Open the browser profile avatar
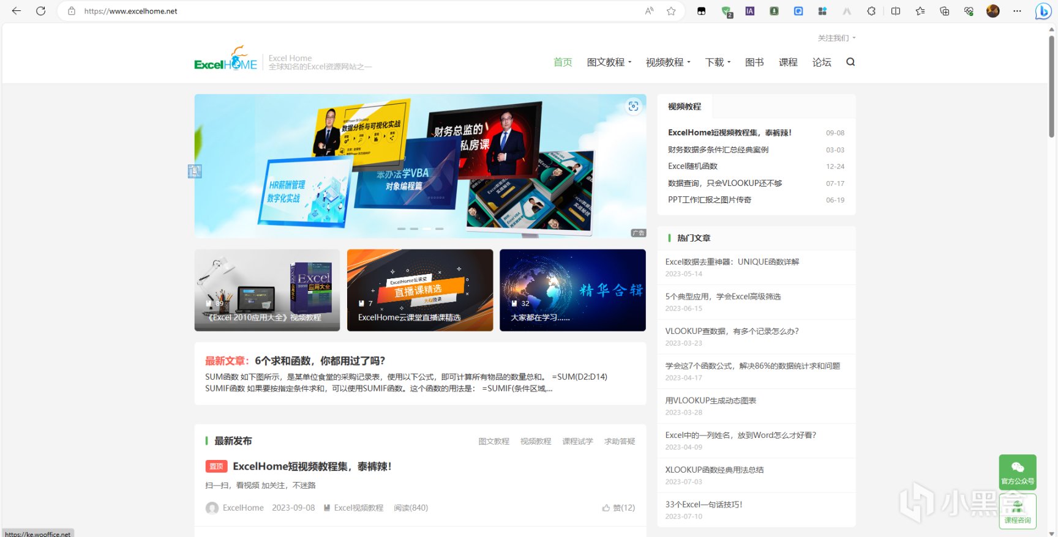1058x537 pixels. (993, 11)
